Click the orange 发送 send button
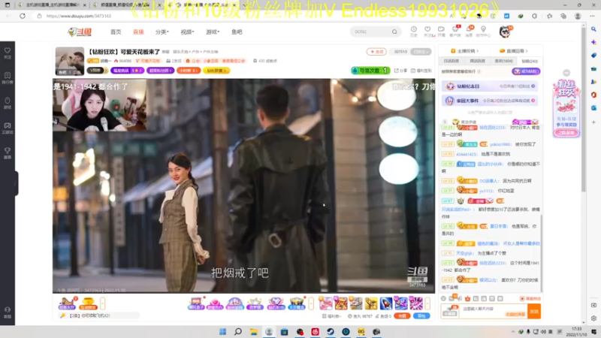 pos(534,311)
